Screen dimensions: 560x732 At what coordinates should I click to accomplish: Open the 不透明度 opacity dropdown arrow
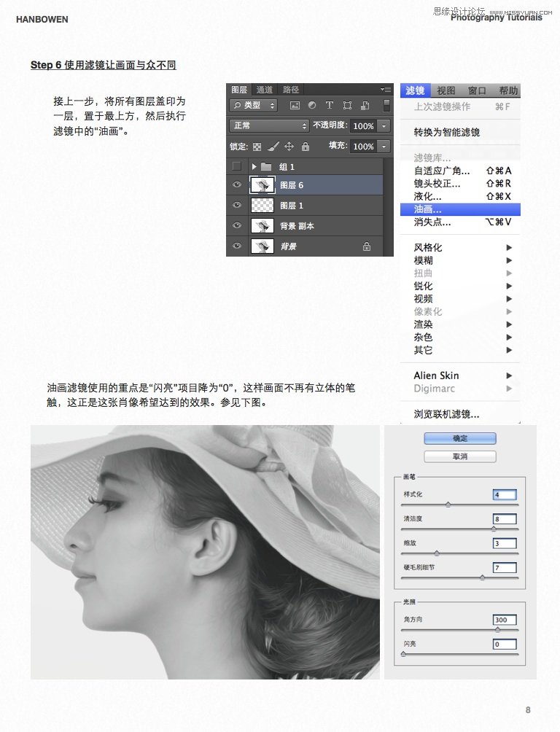tap(384, 125)
